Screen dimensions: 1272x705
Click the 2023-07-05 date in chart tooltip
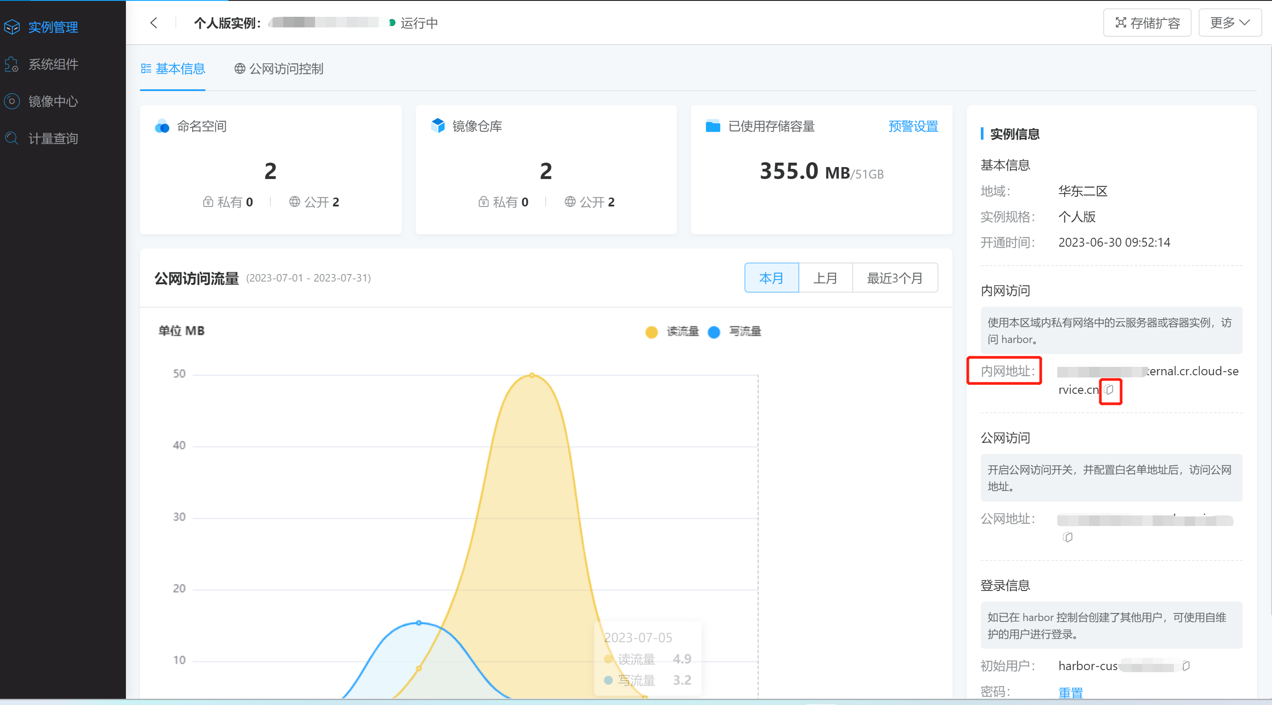click(x=638, y=637)
